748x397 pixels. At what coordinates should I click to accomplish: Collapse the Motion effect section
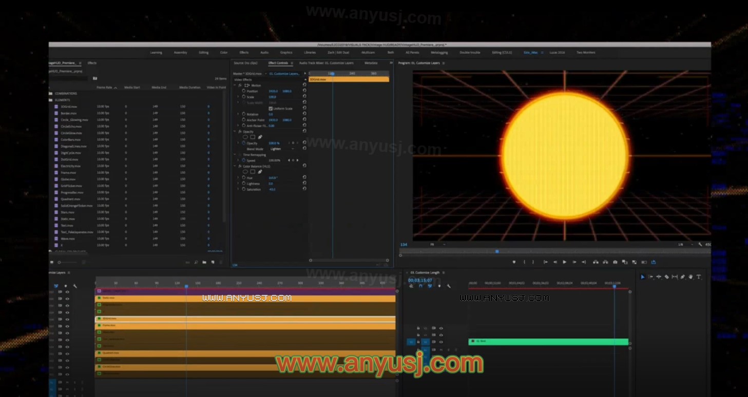click(x=235, y=85)
